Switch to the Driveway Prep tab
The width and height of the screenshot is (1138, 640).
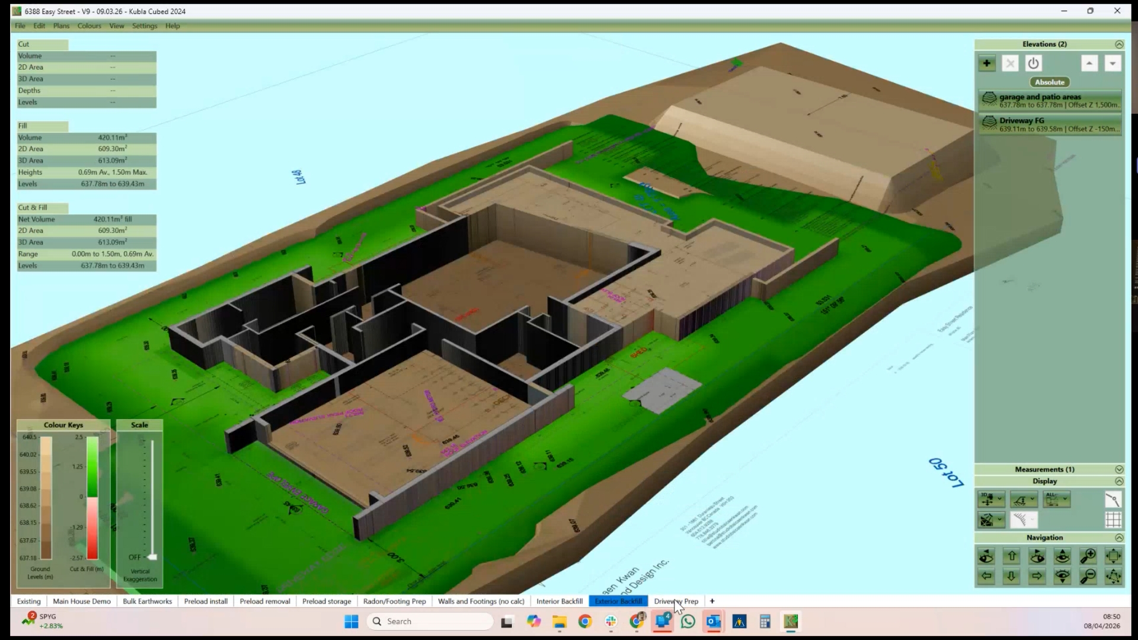coord(676,601)
